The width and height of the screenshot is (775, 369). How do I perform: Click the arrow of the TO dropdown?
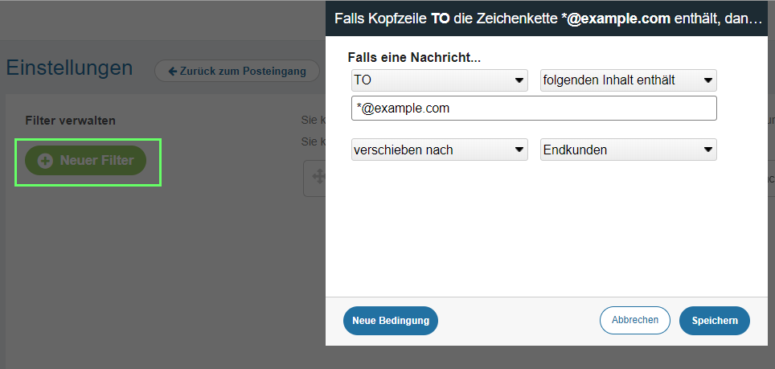(519, 80)
